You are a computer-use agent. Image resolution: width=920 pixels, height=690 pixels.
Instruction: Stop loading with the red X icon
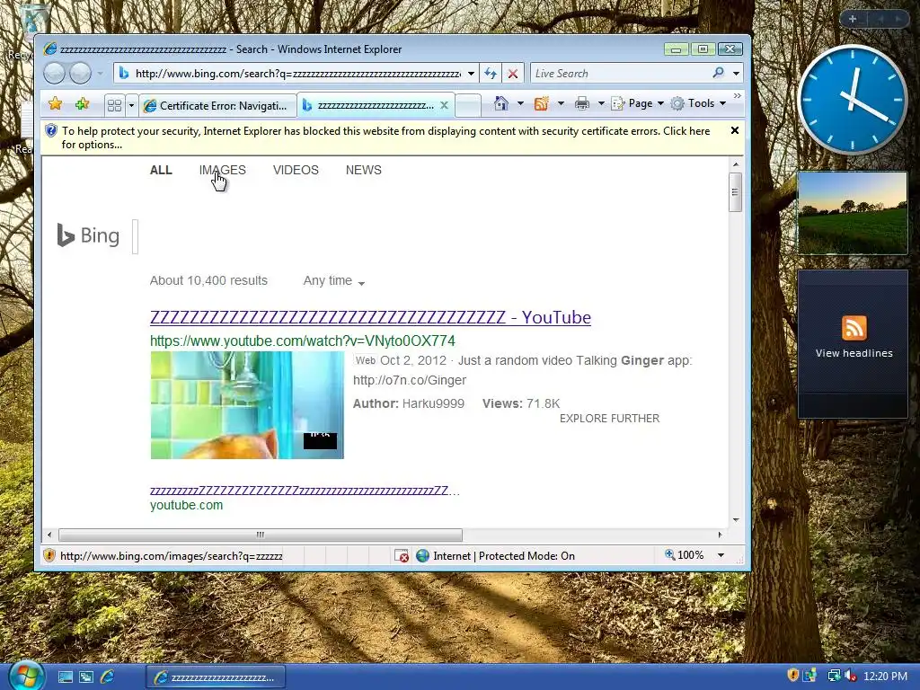click(x=513, y=74)
